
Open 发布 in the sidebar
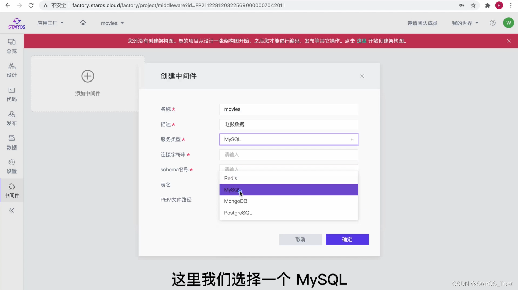[x=11, y=118]
